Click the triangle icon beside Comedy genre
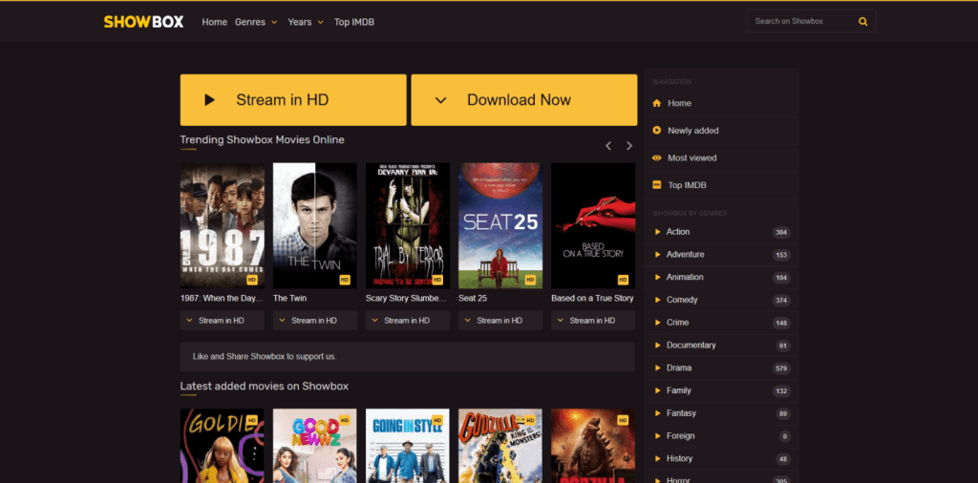Screen dimensions: 978x483 [657, 300]
